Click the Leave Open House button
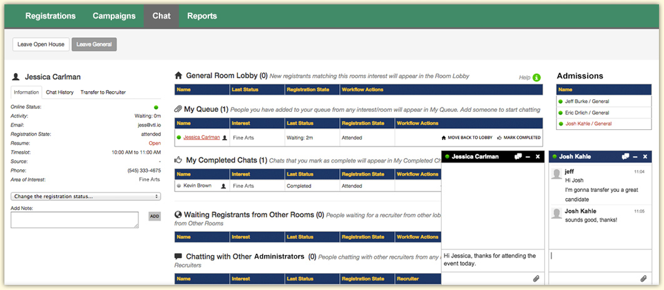Image resolution: width=664 pixels, height=290 pixels. (x=40, y=44)
